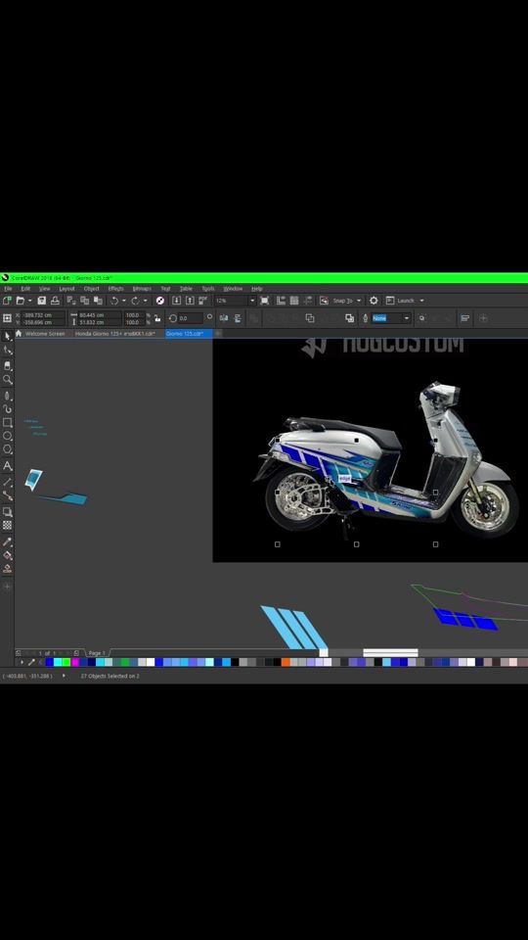Pick the orange color swatch in palette

point(286,663)
